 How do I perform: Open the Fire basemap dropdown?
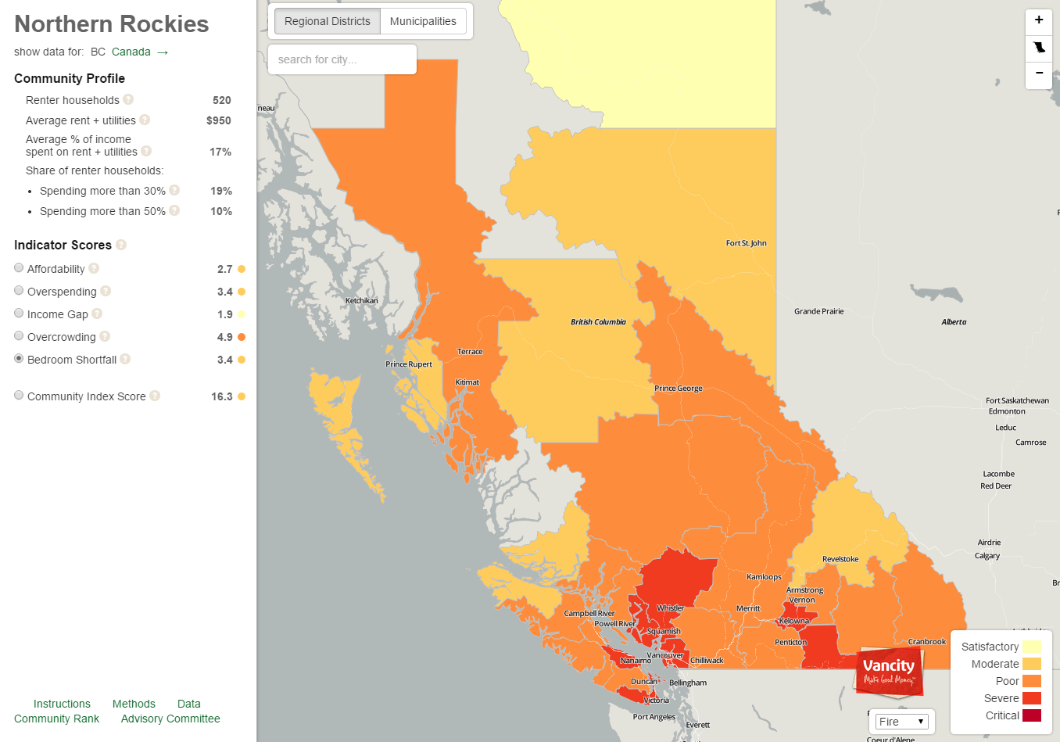(x=901, y=722)
